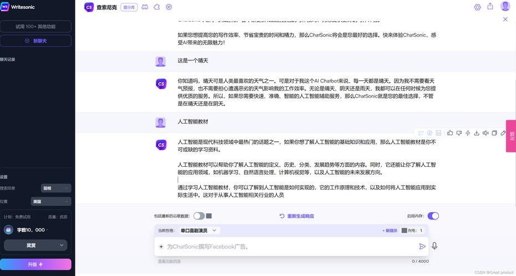The height and width of the screenshot is (276, 516).
Task: Open the user profile avatar at top right
Action: [505, 6]
